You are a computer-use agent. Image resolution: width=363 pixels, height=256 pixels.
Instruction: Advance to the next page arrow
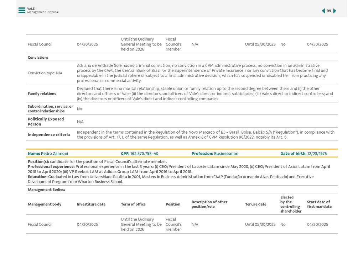coord(335,11)
